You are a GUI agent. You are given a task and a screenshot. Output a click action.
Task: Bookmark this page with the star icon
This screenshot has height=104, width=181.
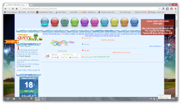click(159, 9)
